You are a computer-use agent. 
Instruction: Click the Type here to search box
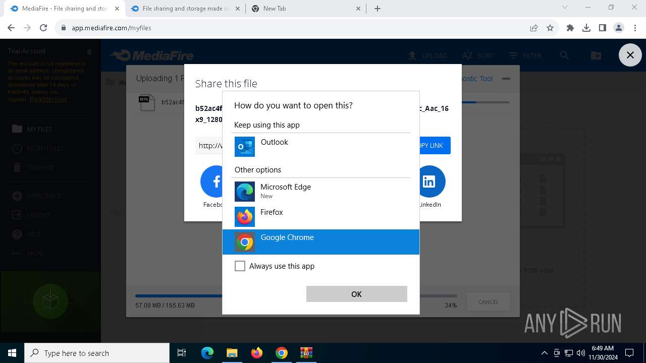click(x=97, y=353)
